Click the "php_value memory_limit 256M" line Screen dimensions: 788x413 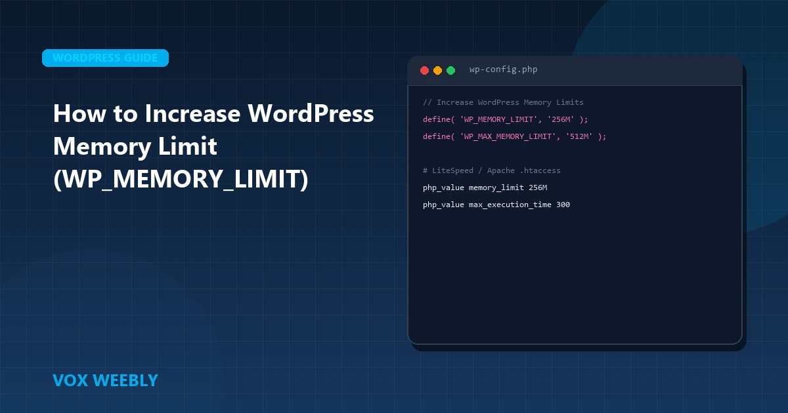coord(485,187)
